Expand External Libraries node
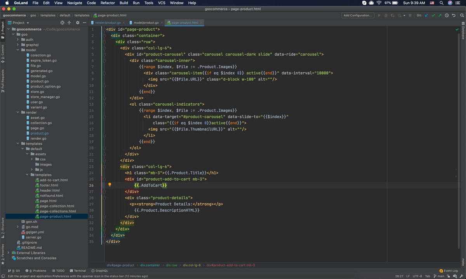Viewport: 466px width, 279px height. 8,253
